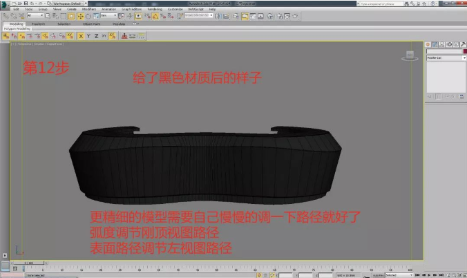The image size is (467, 278).
Task: Open the Modifiers menu
Action: coord(90,9)
